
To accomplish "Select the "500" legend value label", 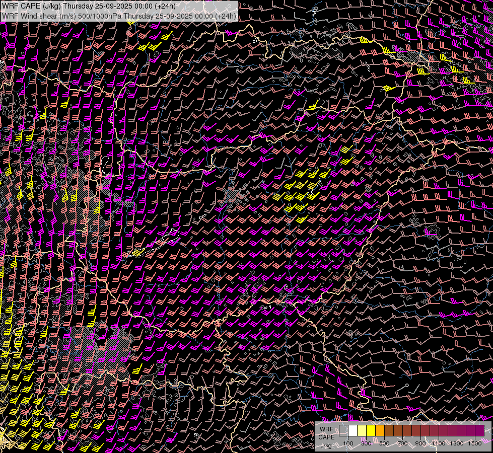I will pos(384,443).
